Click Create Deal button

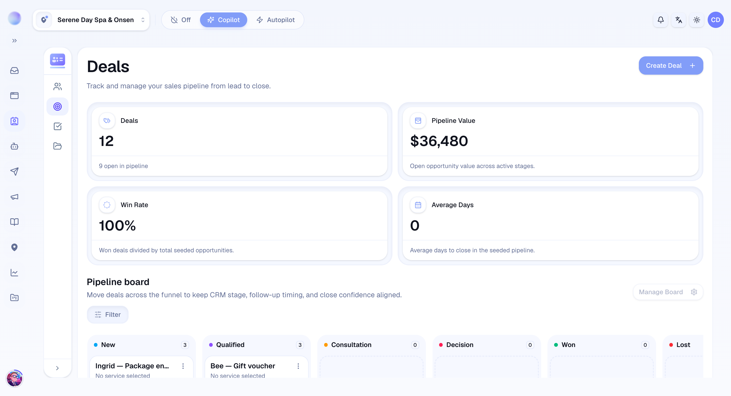(671, 65)
